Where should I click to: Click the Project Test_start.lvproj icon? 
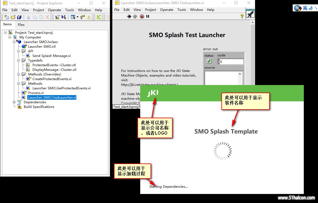11,32
